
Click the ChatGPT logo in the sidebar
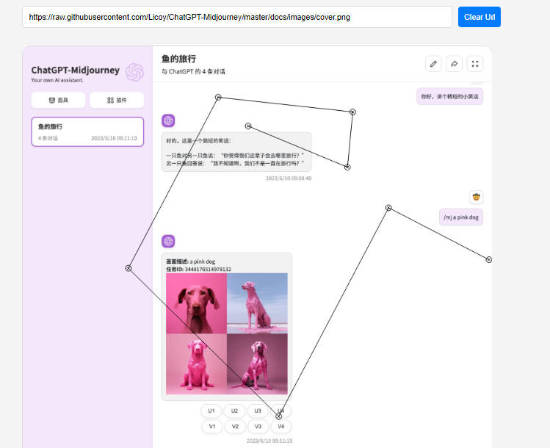[134, 72]
